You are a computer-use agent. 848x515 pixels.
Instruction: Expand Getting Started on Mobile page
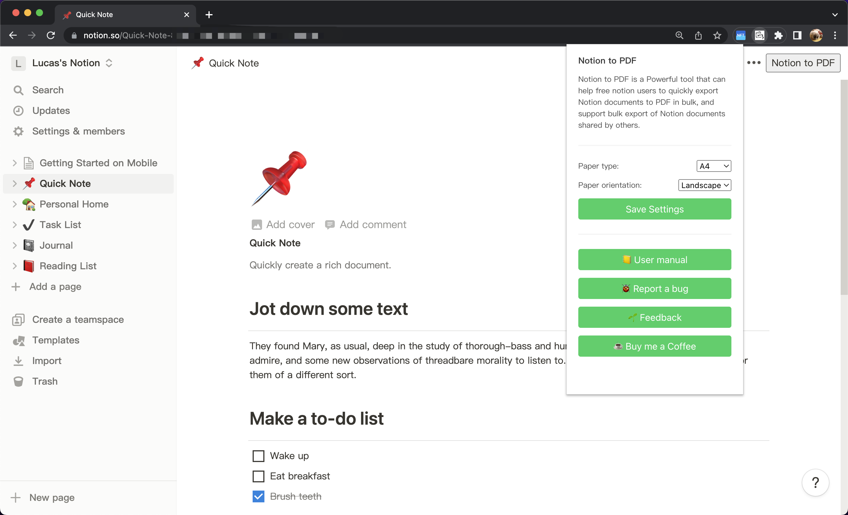(x=14, y=163)
